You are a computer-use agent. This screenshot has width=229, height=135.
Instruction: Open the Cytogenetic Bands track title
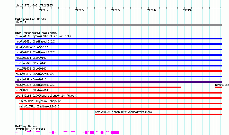click(31, 19)
